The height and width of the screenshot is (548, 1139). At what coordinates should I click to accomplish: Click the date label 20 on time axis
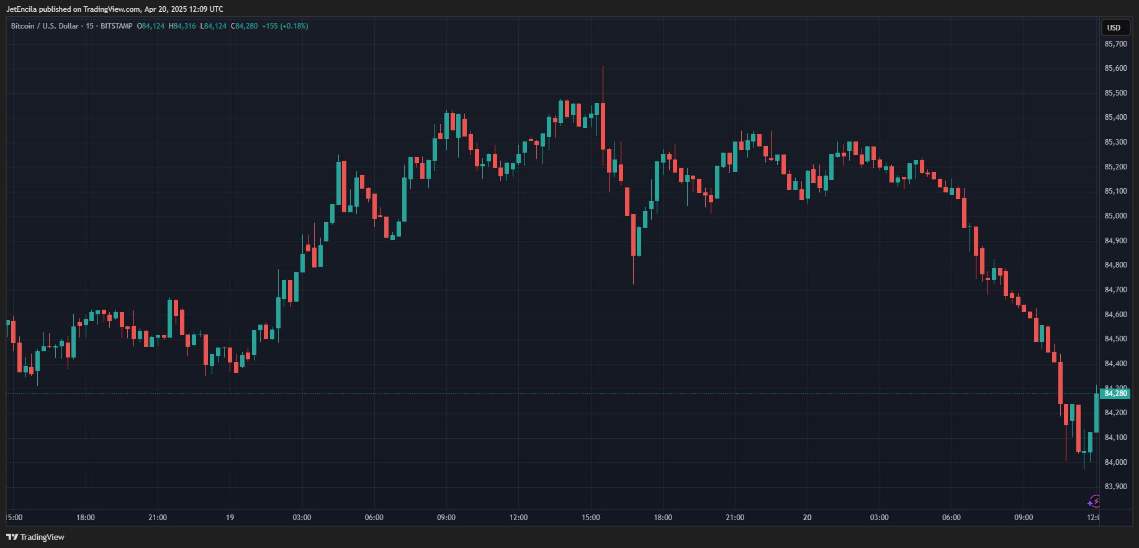click(x=807, y=518)
